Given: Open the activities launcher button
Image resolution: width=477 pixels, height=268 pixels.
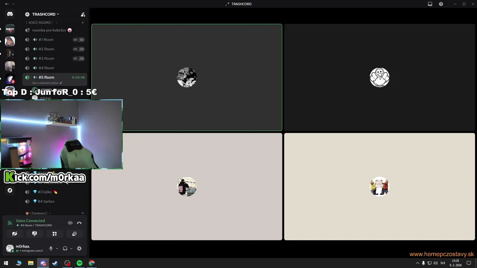Looking at the screenshot, I should click(x=54, y=234).
